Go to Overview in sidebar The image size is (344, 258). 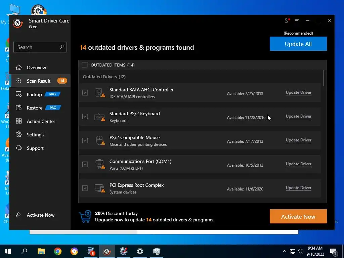(x=40, y=68)
